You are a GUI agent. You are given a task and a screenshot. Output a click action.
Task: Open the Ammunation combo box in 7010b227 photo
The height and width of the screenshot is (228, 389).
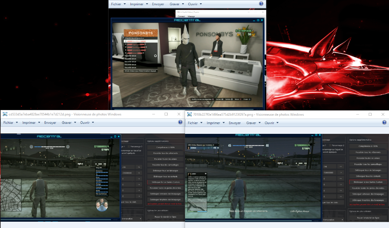click(333, 219)
